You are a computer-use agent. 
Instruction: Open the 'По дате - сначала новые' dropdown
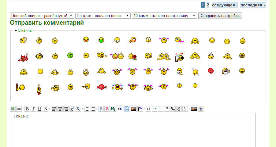(103, 16)
